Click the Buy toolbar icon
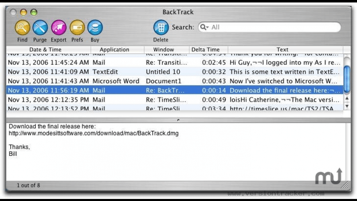 95,27
